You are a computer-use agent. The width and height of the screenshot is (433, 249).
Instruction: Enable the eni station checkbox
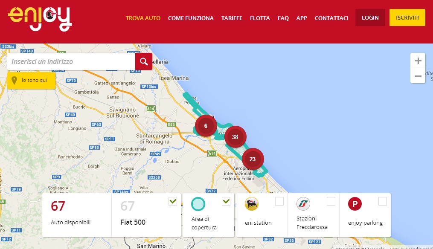(279, 201)
